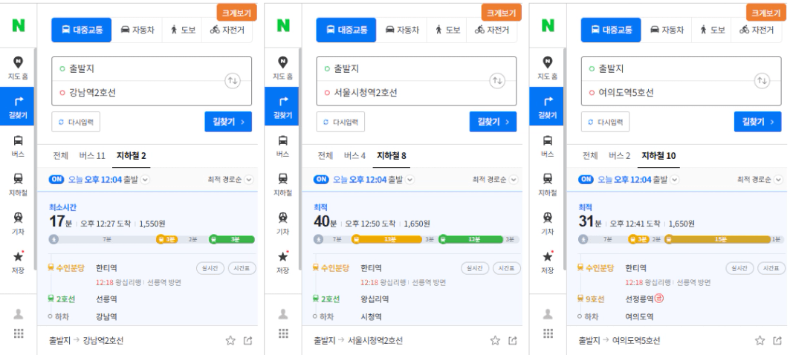Expand departure time dropdown in 서울시청역2호선 panel
Viewport: 790px width, 355px height.
pyautogui.click(x=410, y=179)
